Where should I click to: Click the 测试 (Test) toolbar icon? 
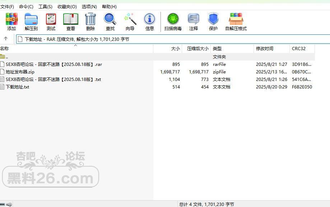click(51, 19)
